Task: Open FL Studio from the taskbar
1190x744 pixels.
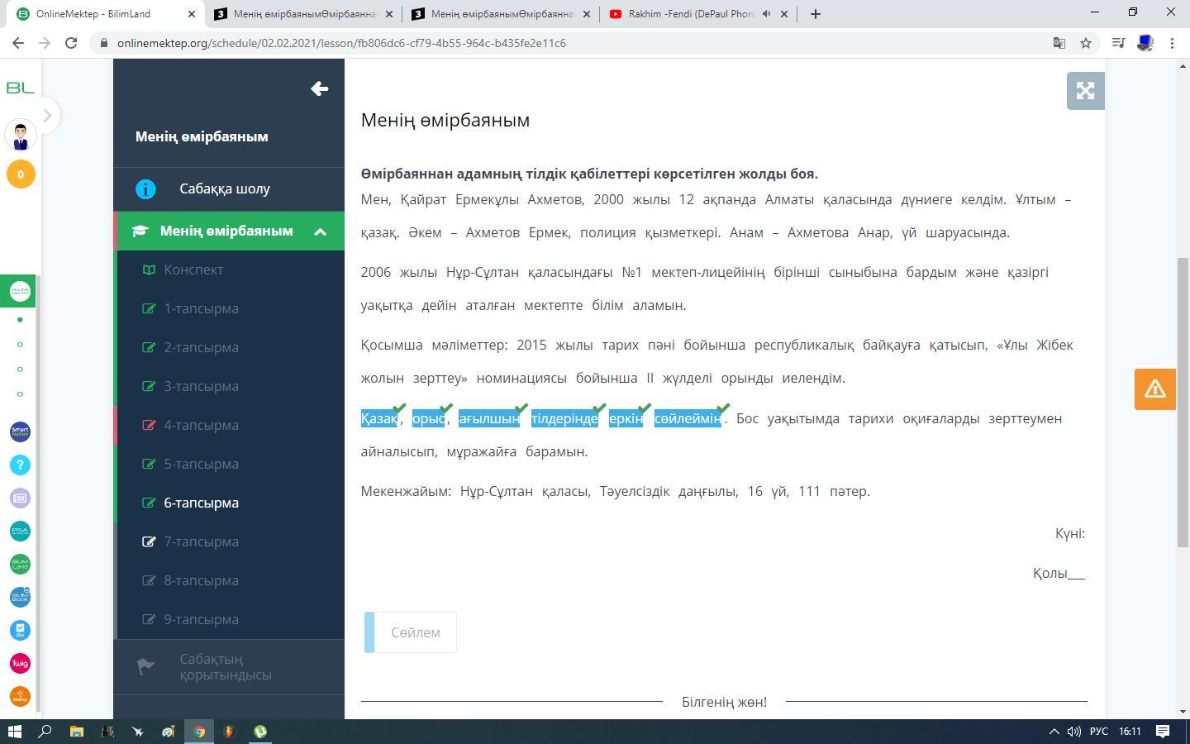Action: point(230,732)
